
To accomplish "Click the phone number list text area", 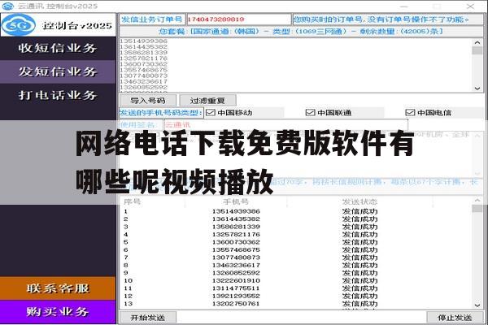I will (x=295, y=65).
